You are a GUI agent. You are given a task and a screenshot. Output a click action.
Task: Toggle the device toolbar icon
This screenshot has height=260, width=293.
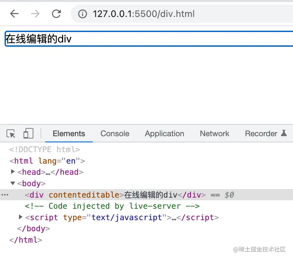click(x=28, y=133)
